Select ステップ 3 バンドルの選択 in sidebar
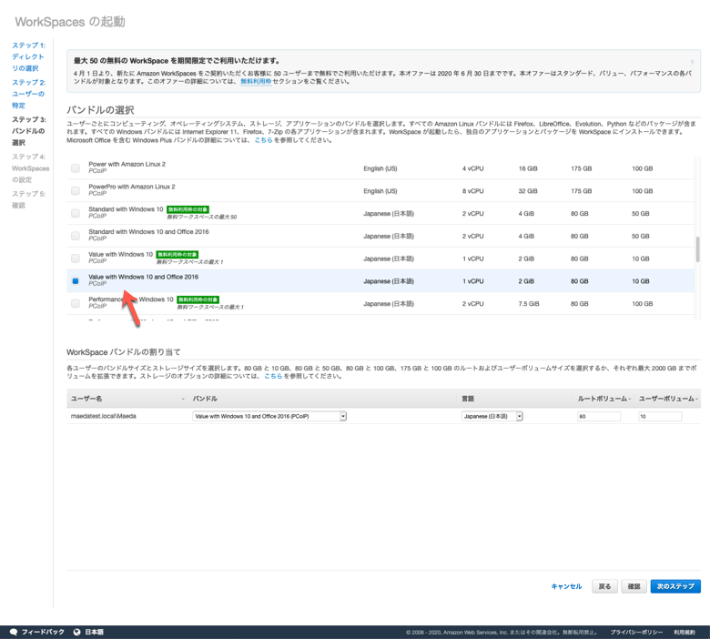Screen dimensions: 710x639 click(x=28, y=131)
